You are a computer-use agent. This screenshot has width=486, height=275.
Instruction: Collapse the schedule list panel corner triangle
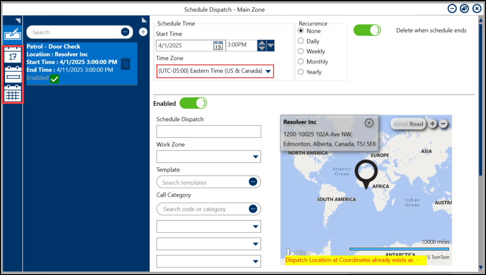point(144,20)
